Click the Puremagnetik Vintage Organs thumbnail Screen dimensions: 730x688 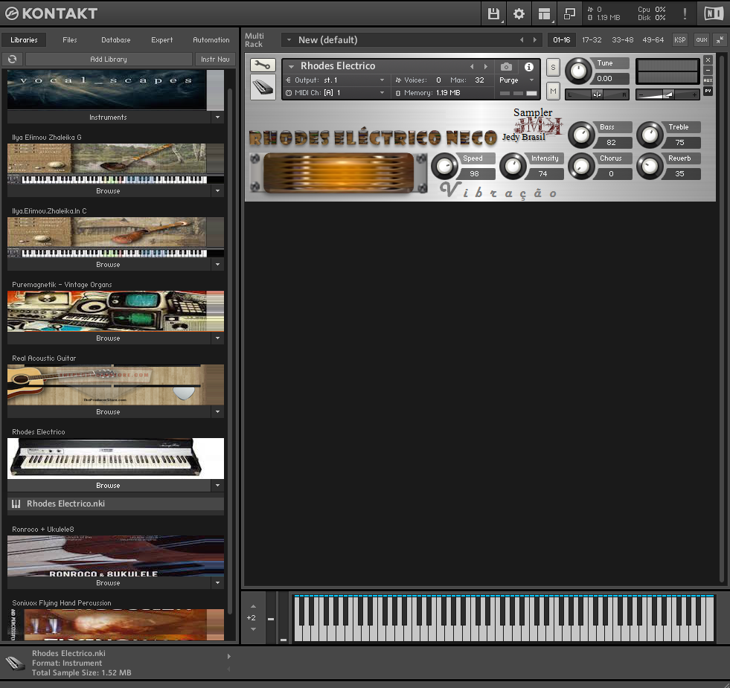[x=115, y=312]
